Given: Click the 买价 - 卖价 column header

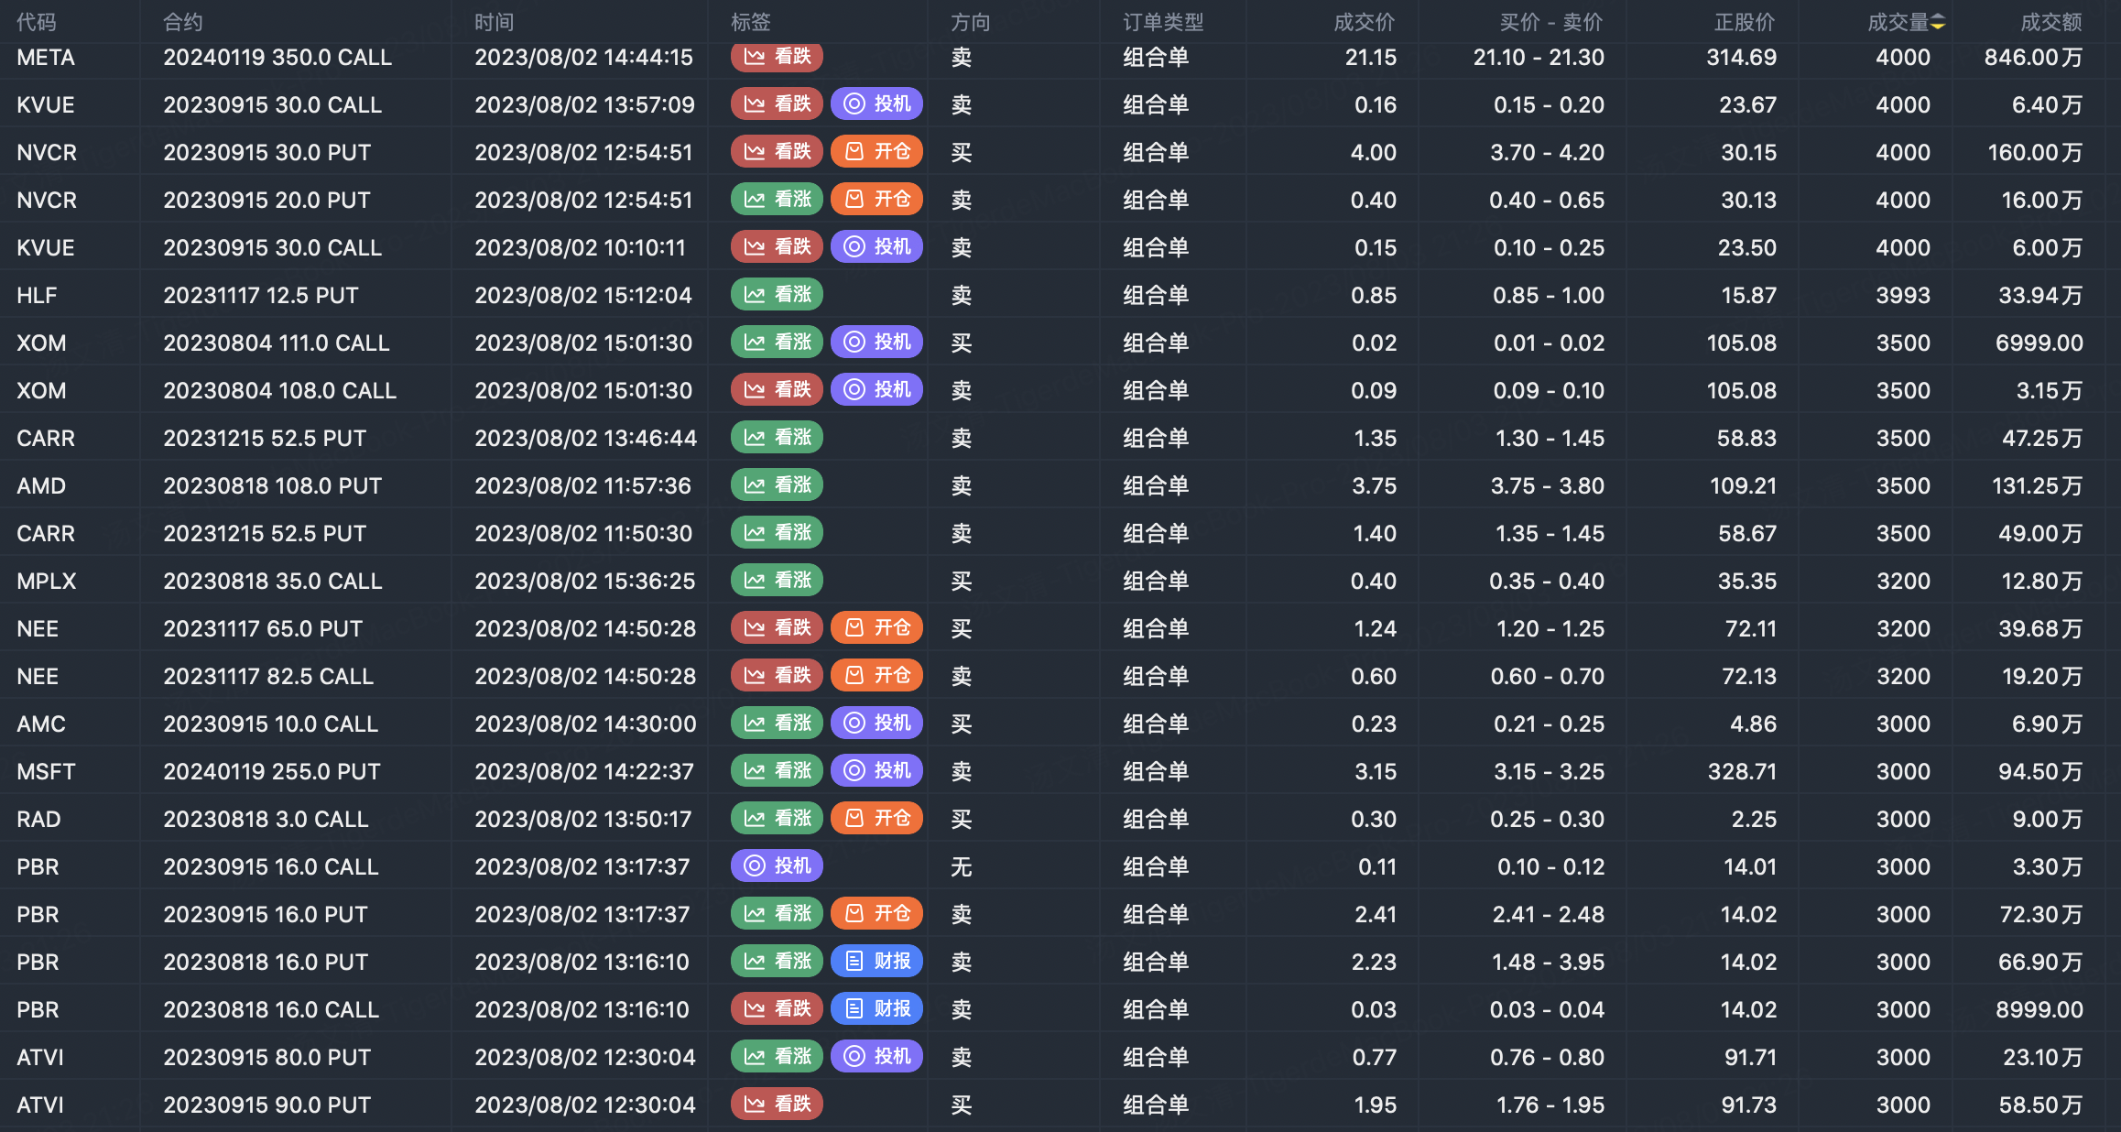Looking at the screenshot, I should (x=1551, y=22).
